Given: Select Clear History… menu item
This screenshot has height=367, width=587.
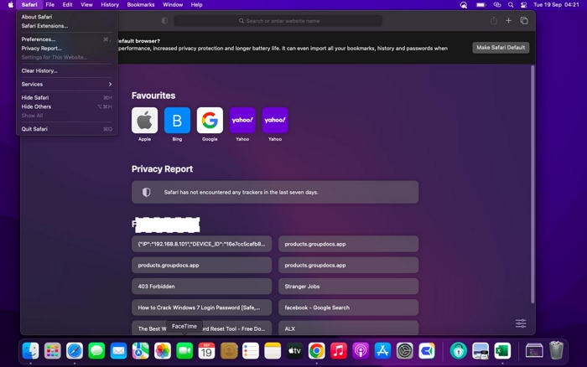Looking at the screenshot, I should click(x=66, y=70).
